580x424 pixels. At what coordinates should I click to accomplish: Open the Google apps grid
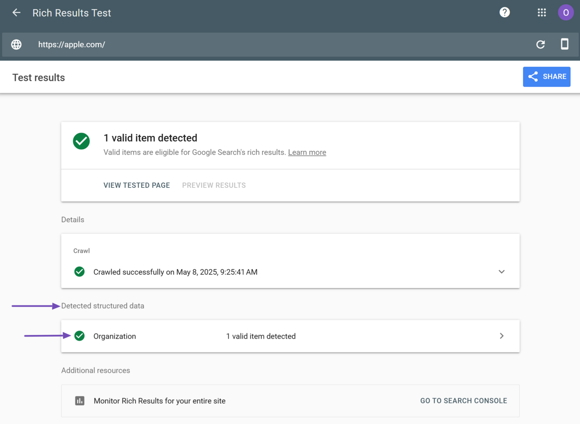point(541,13)
